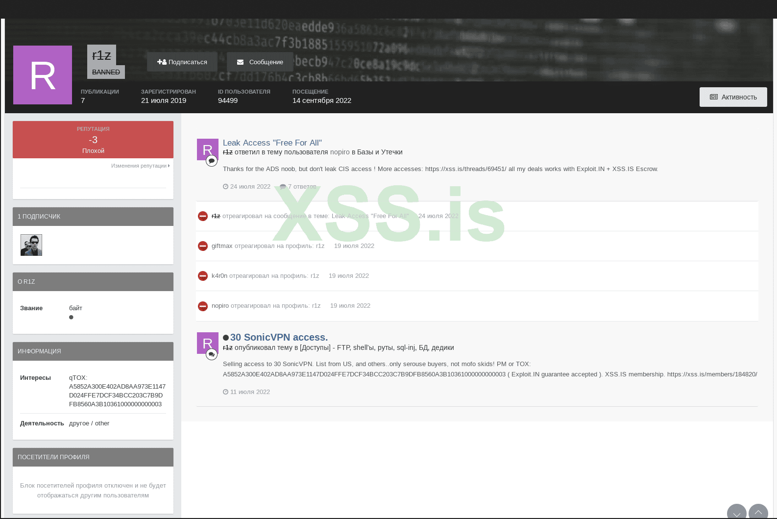Click the Зарегистрирован 21 июля 2019 stat

[169, 96]
